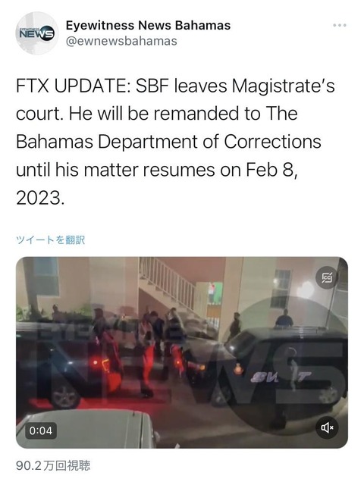Image resolution: width=364 pixels, height=482 pixels.
Task: Click the "Bahamas Department of Corrections" text line
Action: click(168, 142)
